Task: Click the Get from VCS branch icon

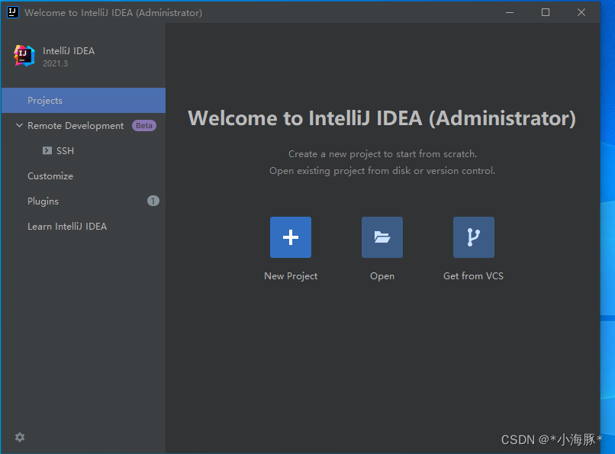Action: click(473, 237)
